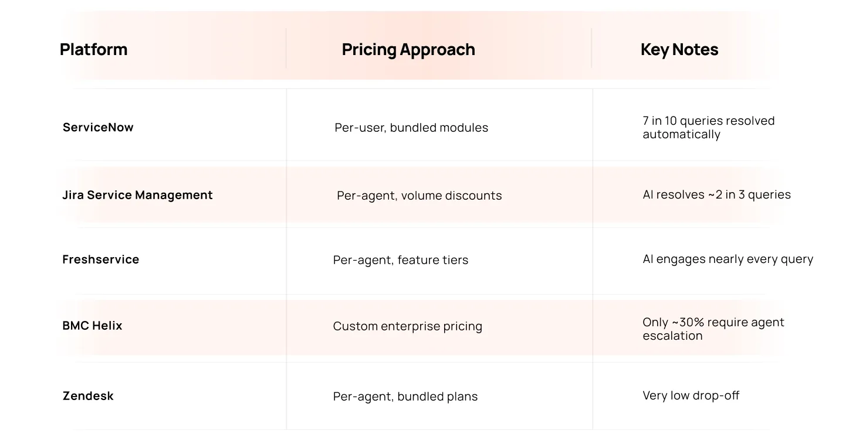866x434 pixels.
Task: Select the 'Per-agent, volume discounts' pricing text
Action: tap(419, 196)
